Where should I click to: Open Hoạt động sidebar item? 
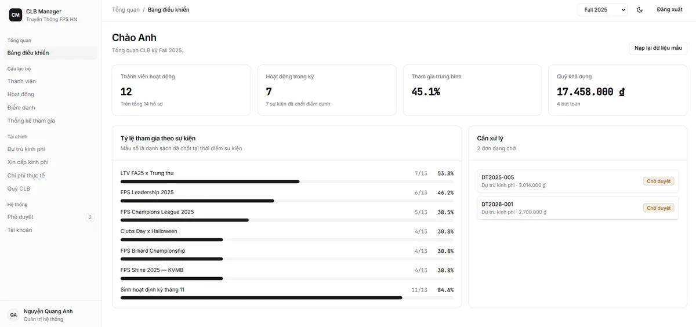click(x=50, y=95)
